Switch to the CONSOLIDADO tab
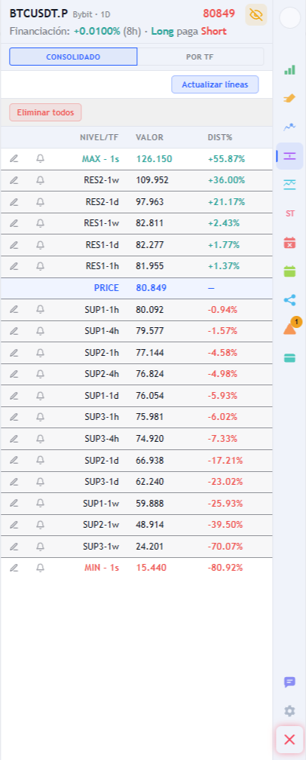The image size is (306, 760). click(x=73, y=57)
